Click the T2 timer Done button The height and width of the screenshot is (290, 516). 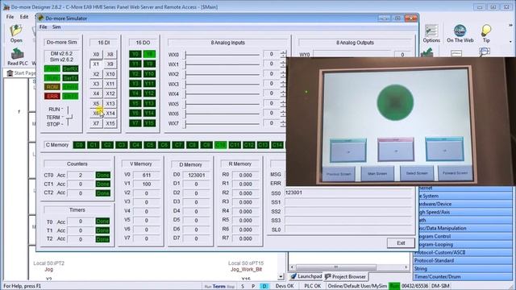pyautogui.click(x=102, y=239)
